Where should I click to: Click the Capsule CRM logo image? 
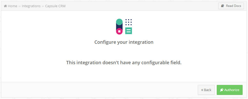click(x=124, y=26)
